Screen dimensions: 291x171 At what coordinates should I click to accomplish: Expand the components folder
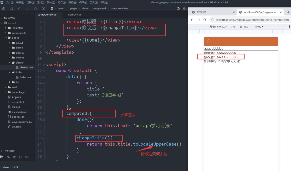point(5,33)
